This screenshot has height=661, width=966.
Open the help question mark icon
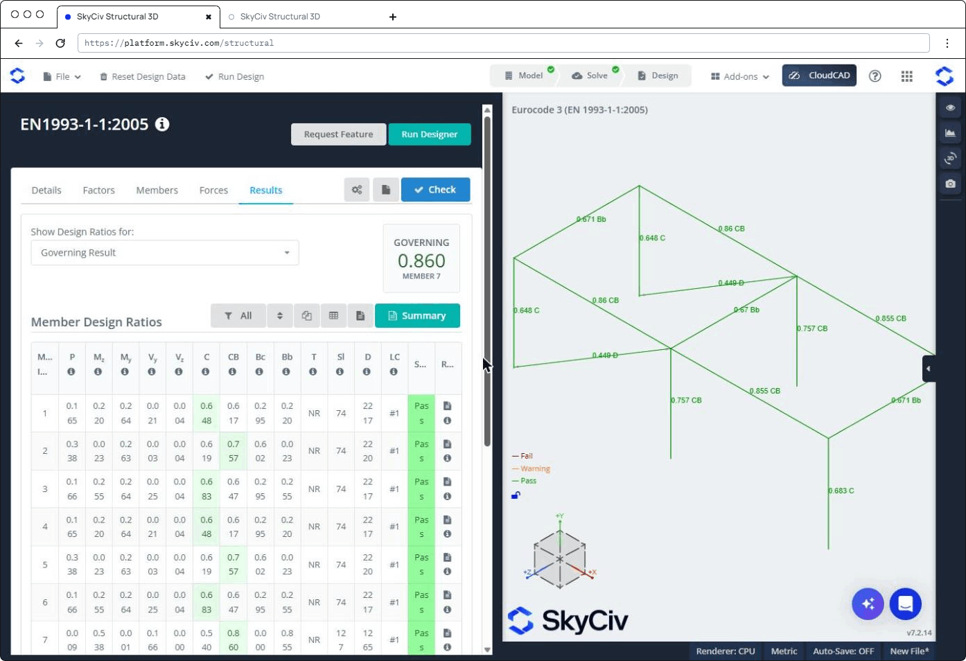[875, 76]
